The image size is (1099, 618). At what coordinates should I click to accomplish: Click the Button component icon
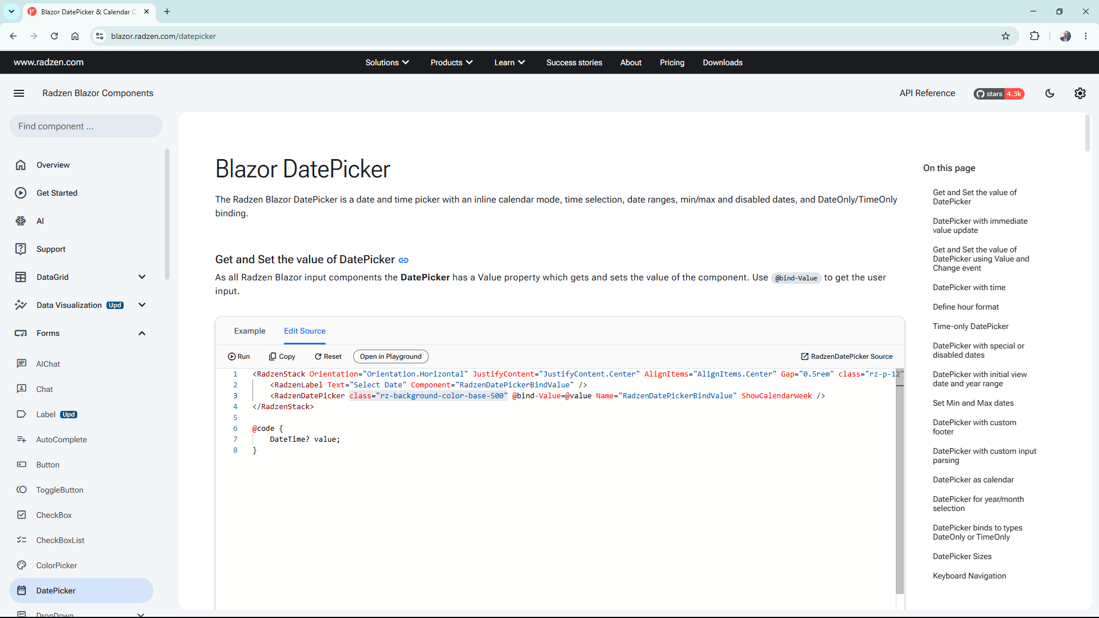click(22, 465)
